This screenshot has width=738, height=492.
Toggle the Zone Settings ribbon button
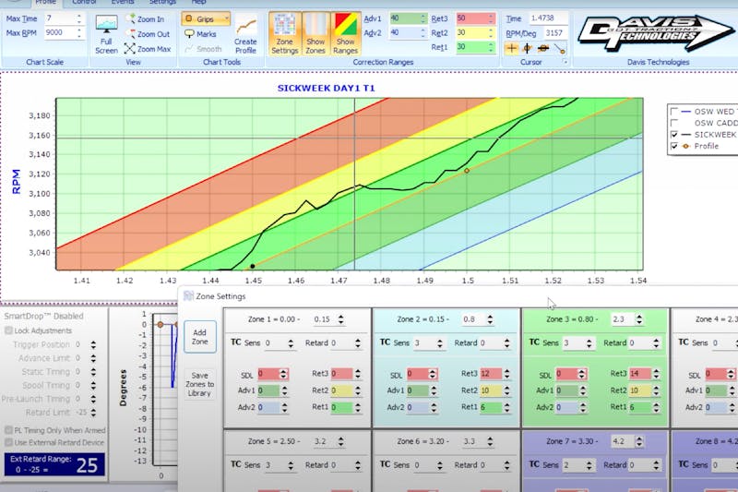tap(285, 34)
